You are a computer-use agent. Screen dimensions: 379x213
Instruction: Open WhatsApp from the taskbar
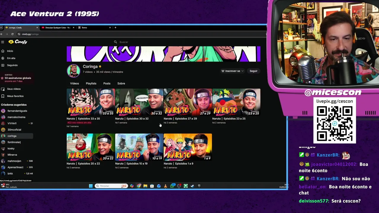[172, 186]
